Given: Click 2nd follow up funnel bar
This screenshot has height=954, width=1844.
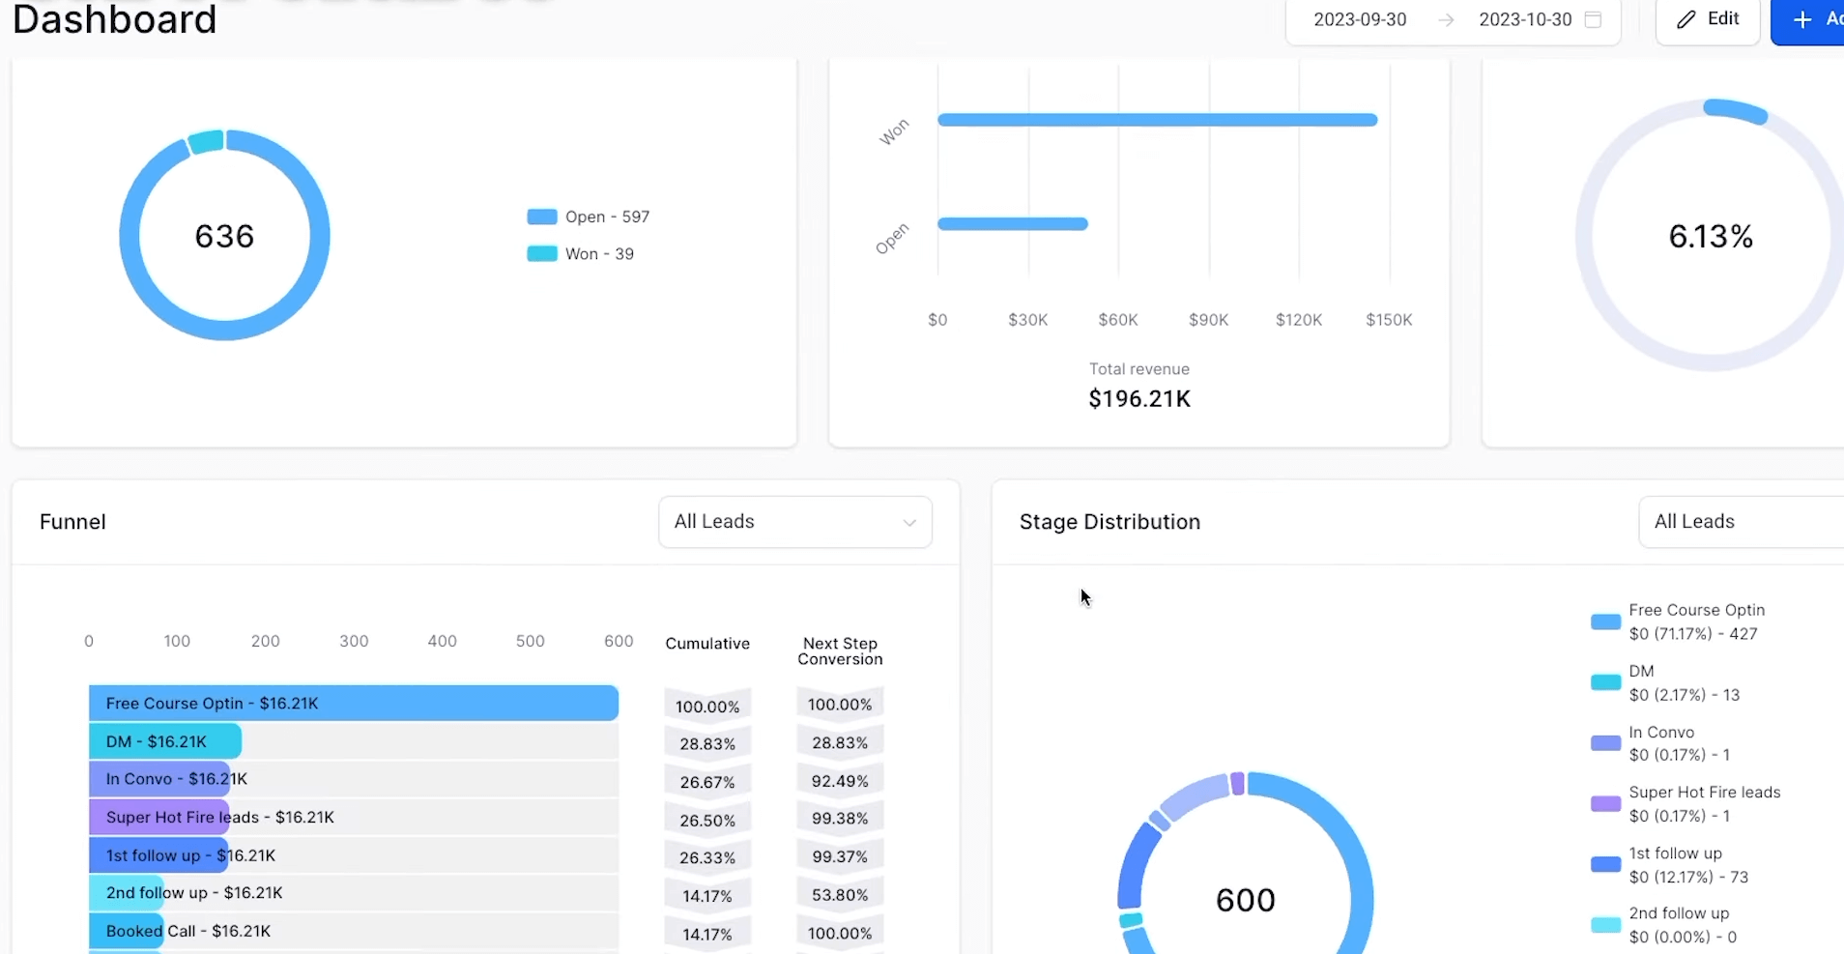Looking at the screenshot, I should click(x=127, y=893).
